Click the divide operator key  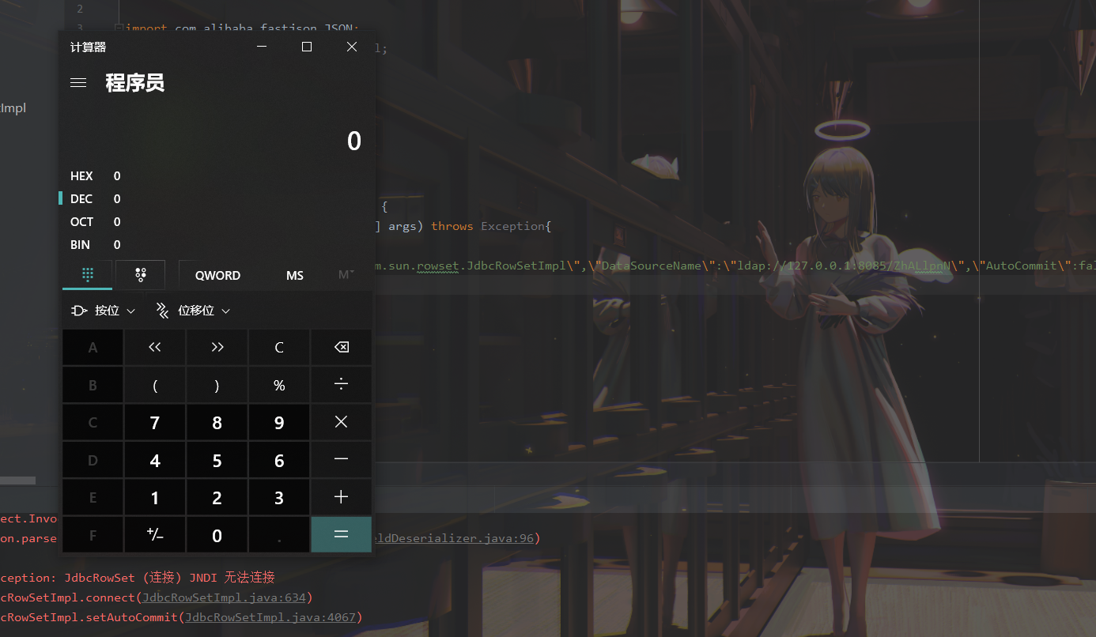pos(342,385)
